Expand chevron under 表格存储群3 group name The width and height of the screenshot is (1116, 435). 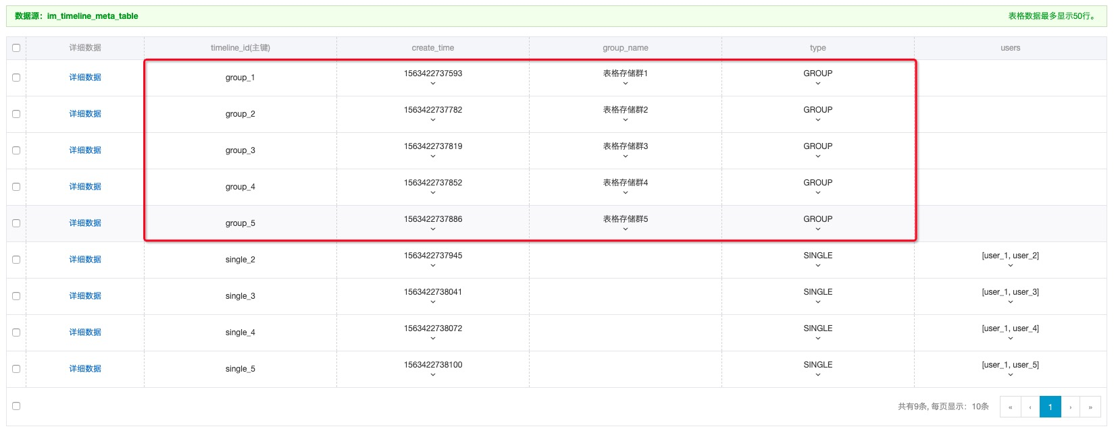tap(626, 156)
